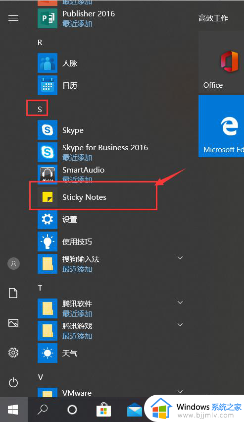Click the 日历 label
Viewport: 244px width, 422px height.
click(70, 86)
